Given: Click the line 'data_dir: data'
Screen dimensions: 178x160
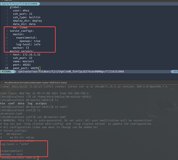Looking at the screenshot, I should click(24, 24).
